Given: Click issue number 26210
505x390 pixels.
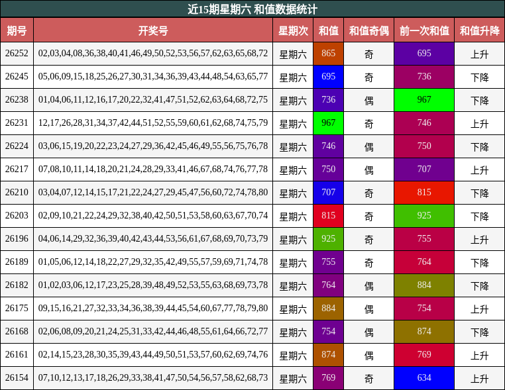Looking at the screenshot, I should pos(17,192).
